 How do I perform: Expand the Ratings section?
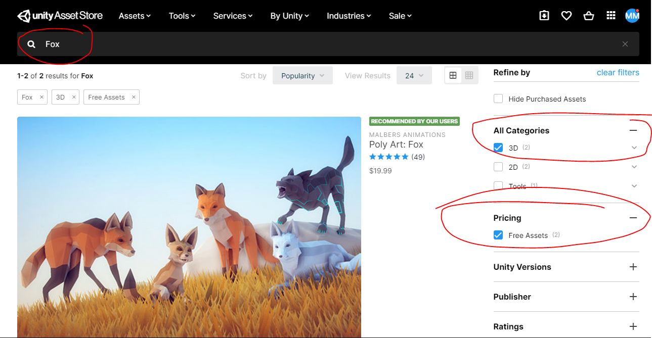pyautogui.click(x=633, y=326)
